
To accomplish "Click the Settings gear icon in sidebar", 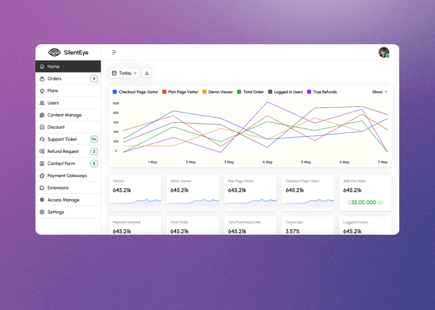I will [x=42, y=212].
